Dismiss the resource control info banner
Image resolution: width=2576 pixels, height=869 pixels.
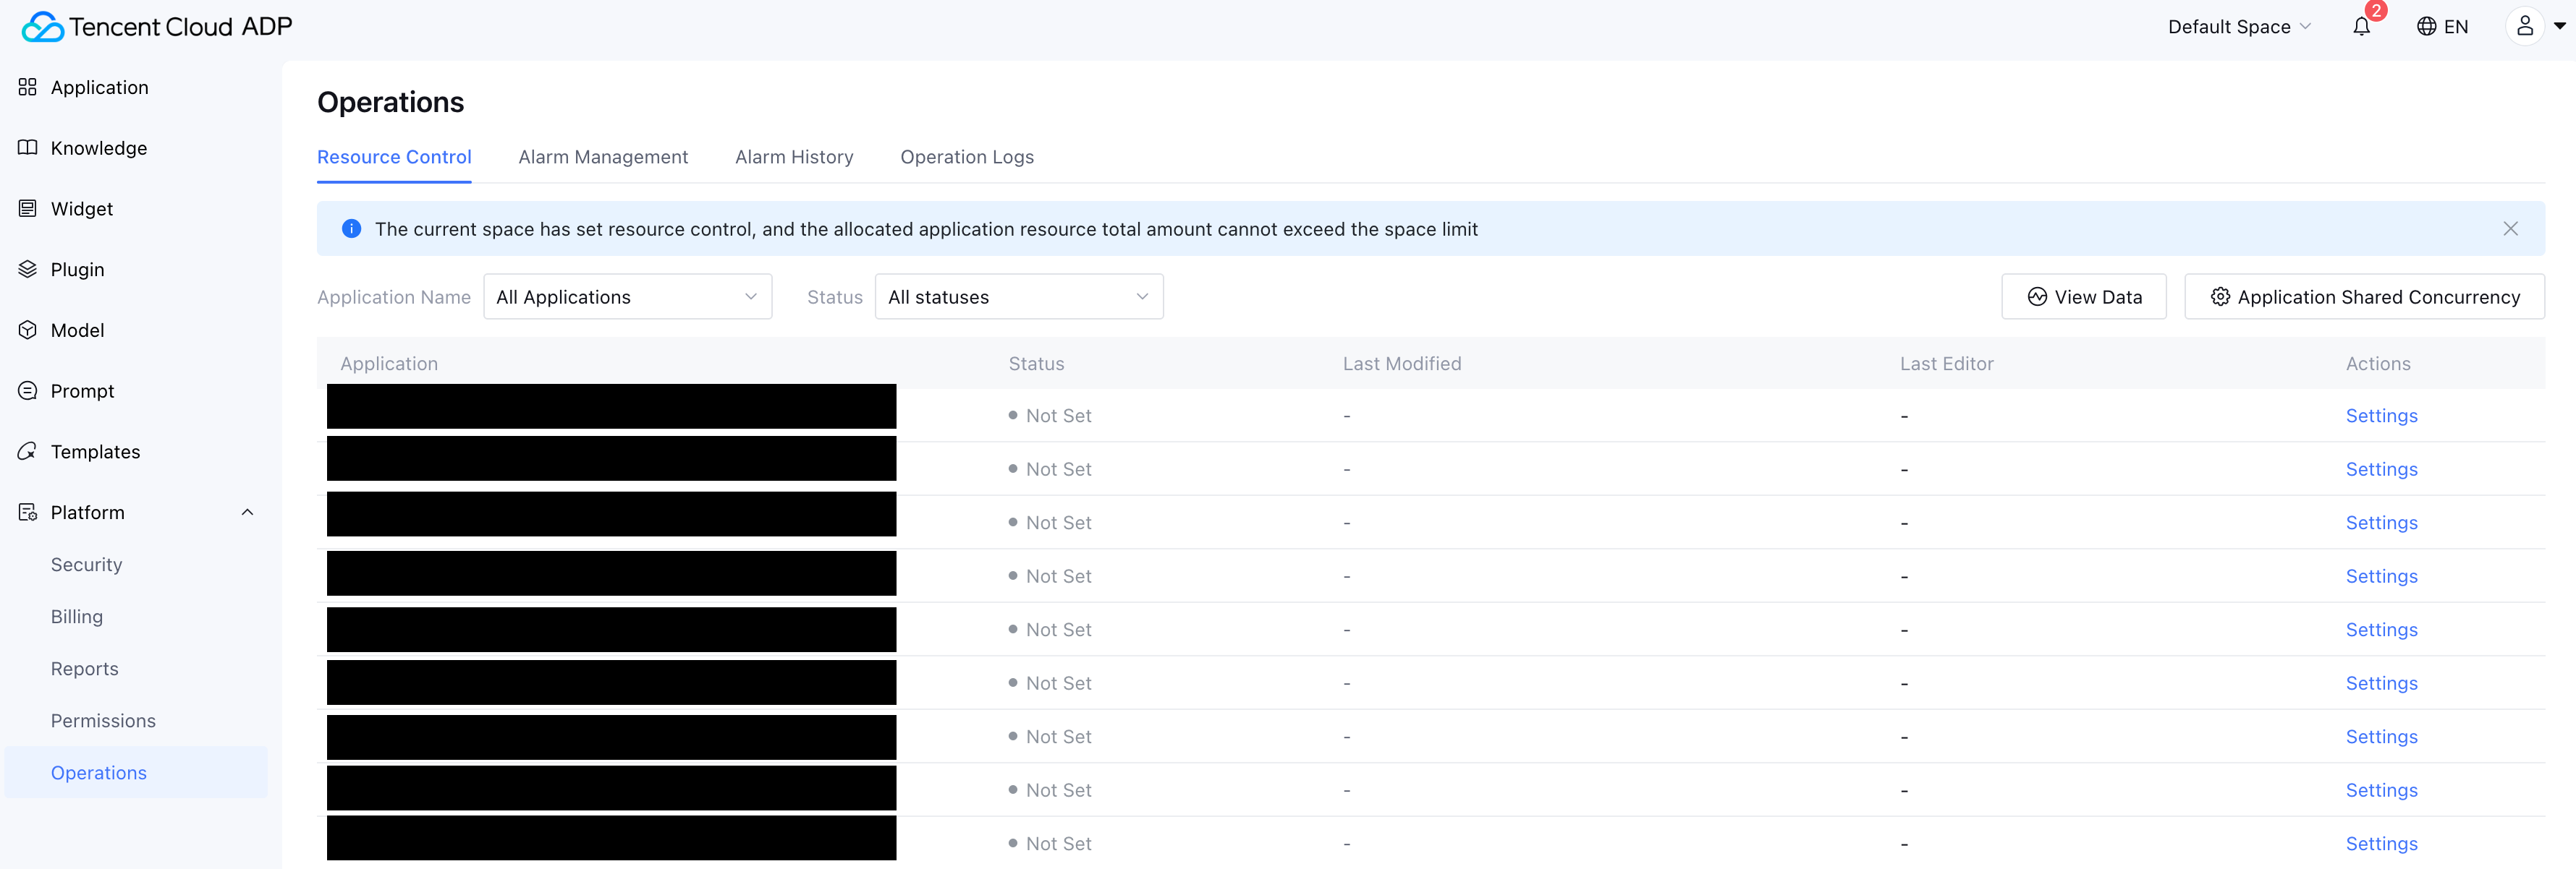pyautogui.click(x=2510, y=230)
